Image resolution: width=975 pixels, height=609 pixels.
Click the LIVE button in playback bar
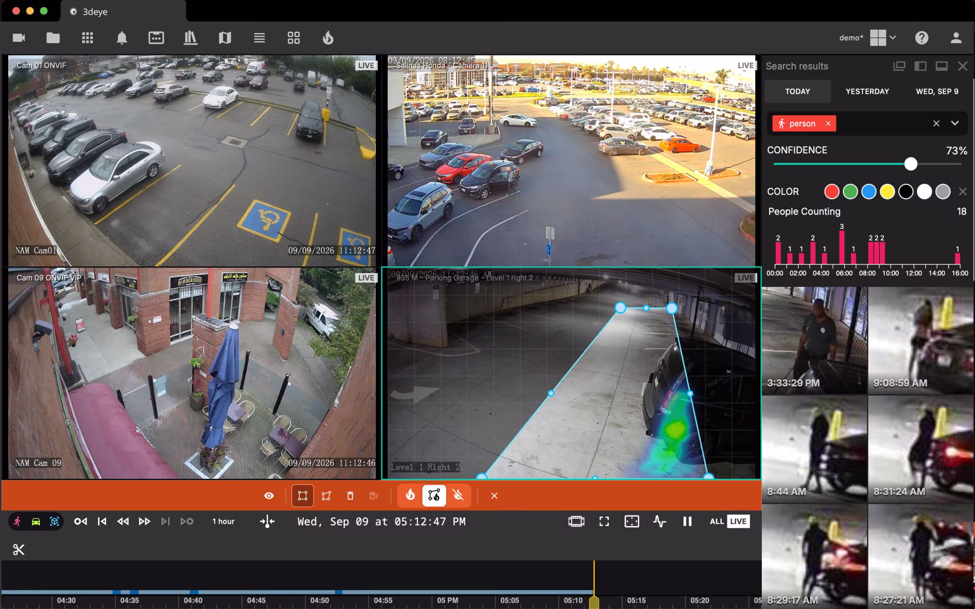point(738,521)
